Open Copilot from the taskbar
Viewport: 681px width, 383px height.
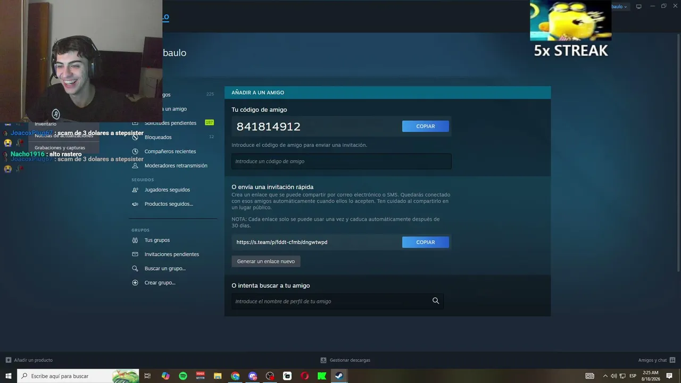coord(165,376)
